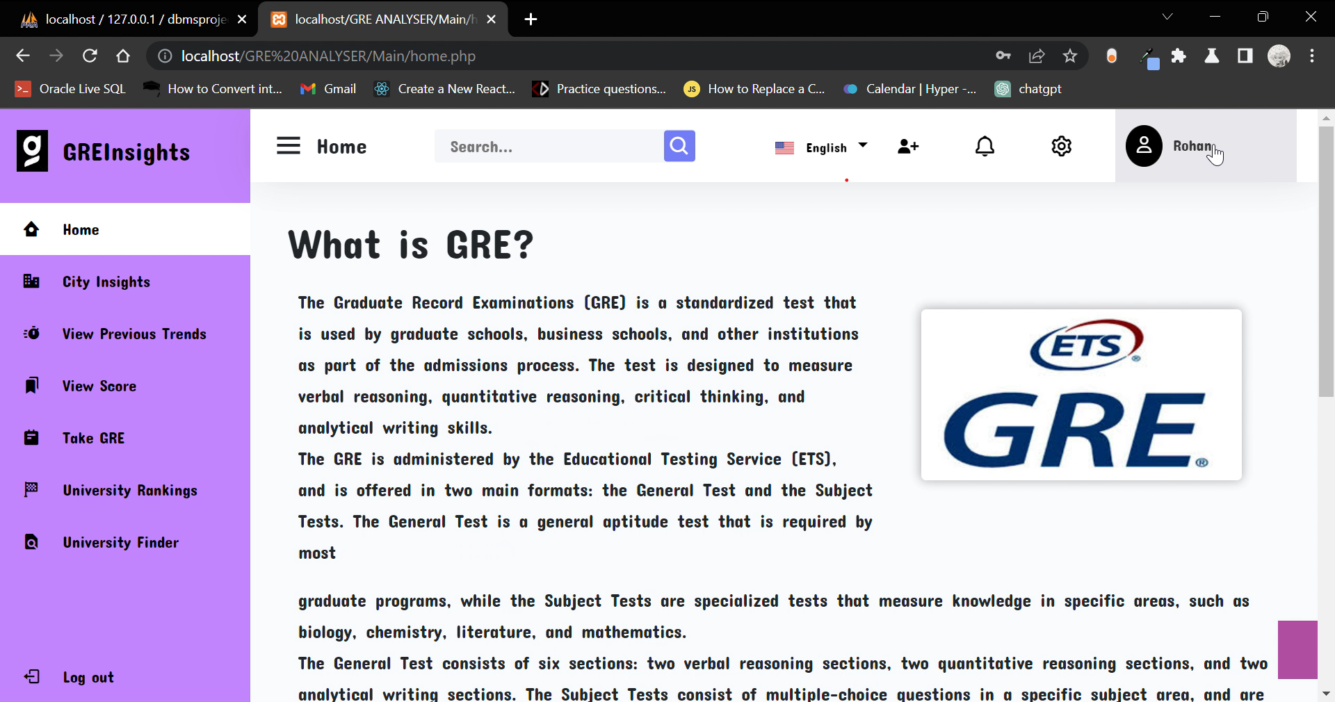Switch to the dbmsproject browser tab
Image resolution: width=1335 pixels, height=702 pixels.
coord(125,19)
